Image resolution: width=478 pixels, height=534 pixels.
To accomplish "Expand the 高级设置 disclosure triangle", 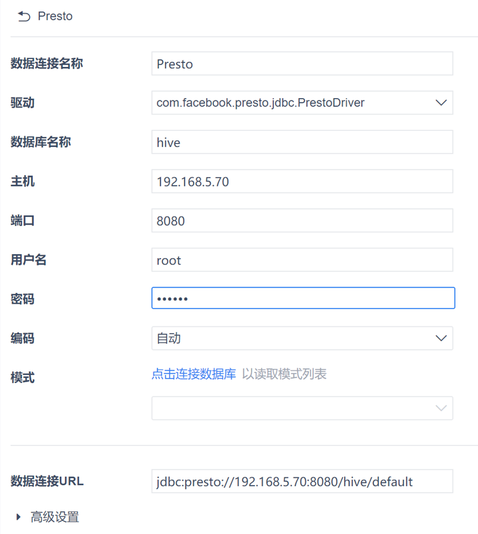I will click(x=20, y=517).
